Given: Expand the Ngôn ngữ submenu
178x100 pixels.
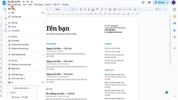Looking at the screenshot, I should (26, 69).
